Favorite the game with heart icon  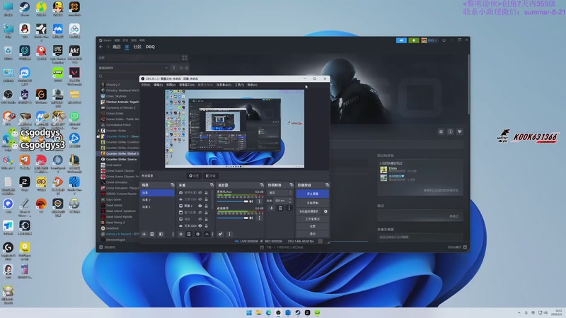[x=459, y=131]
